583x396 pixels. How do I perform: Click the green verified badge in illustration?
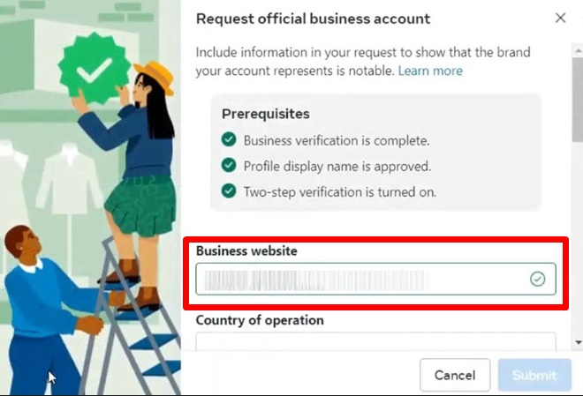95,69
